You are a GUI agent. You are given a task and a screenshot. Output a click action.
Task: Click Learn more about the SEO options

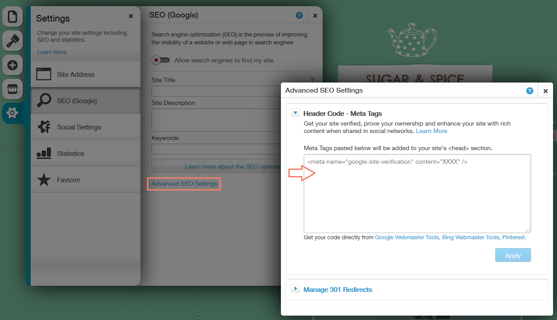tap(232, 166)
